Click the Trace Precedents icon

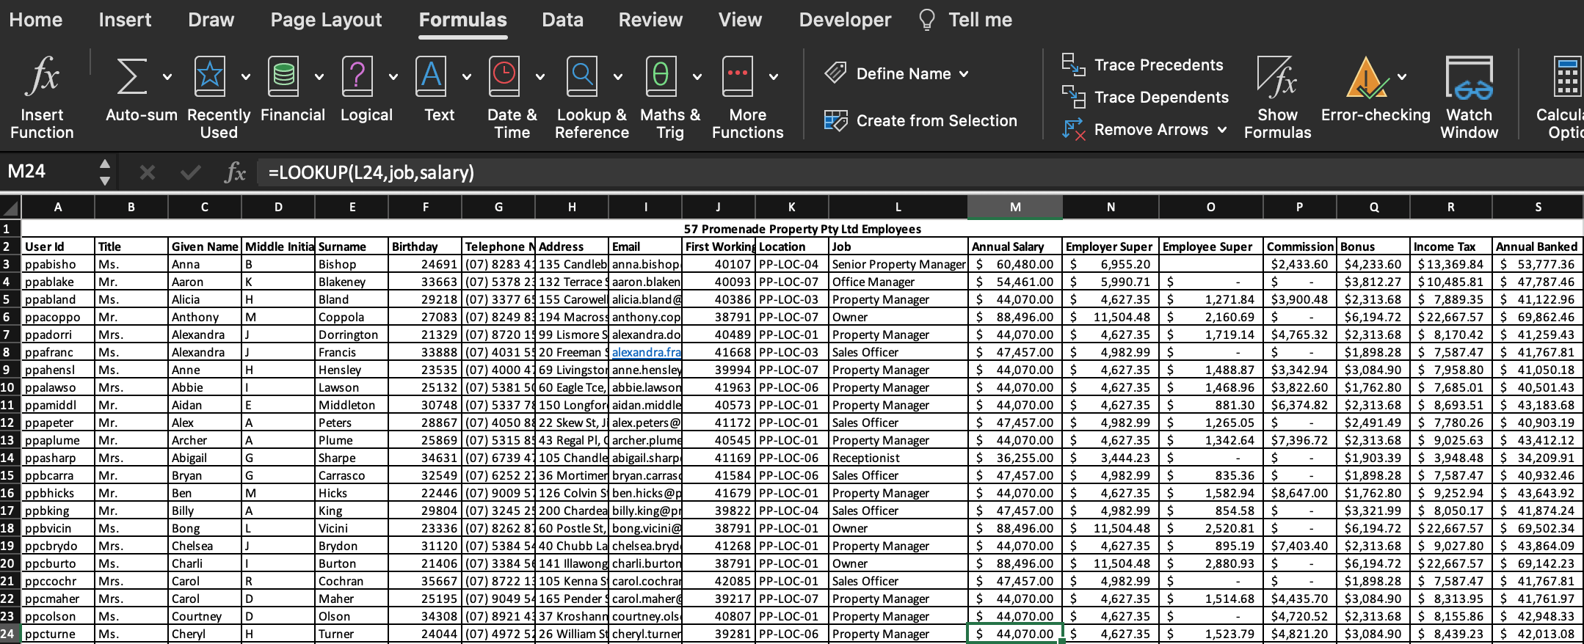point(1073,65)
